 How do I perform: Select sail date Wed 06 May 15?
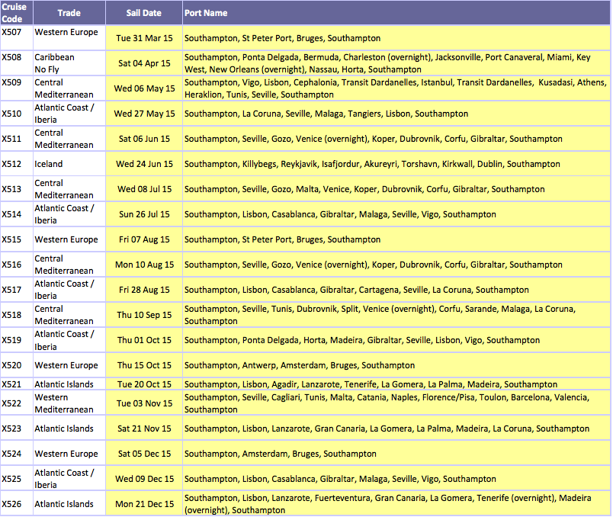[144, 88]
